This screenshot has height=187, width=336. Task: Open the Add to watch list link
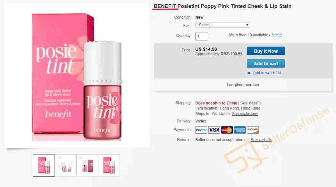click(x=267, y=73)
